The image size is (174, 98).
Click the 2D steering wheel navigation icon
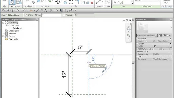click(128, 28)
